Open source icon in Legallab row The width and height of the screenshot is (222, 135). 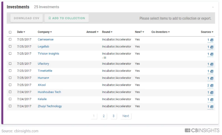point(212,47)
